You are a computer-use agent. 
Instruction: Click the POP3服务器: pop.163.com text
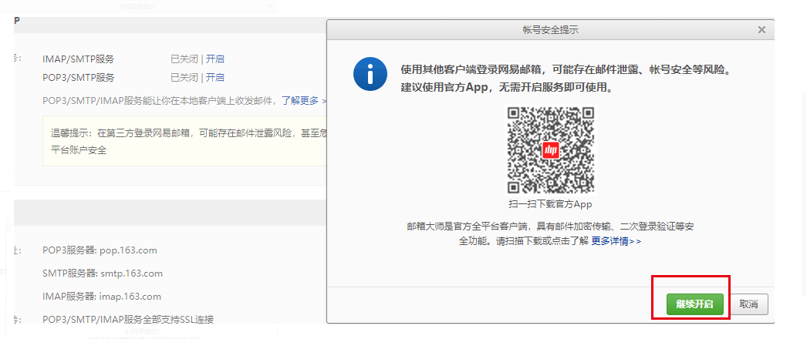[100, 250]
